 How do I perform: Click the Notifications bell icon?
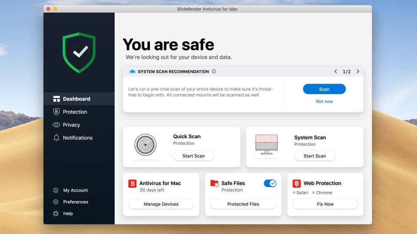point(56,138)
